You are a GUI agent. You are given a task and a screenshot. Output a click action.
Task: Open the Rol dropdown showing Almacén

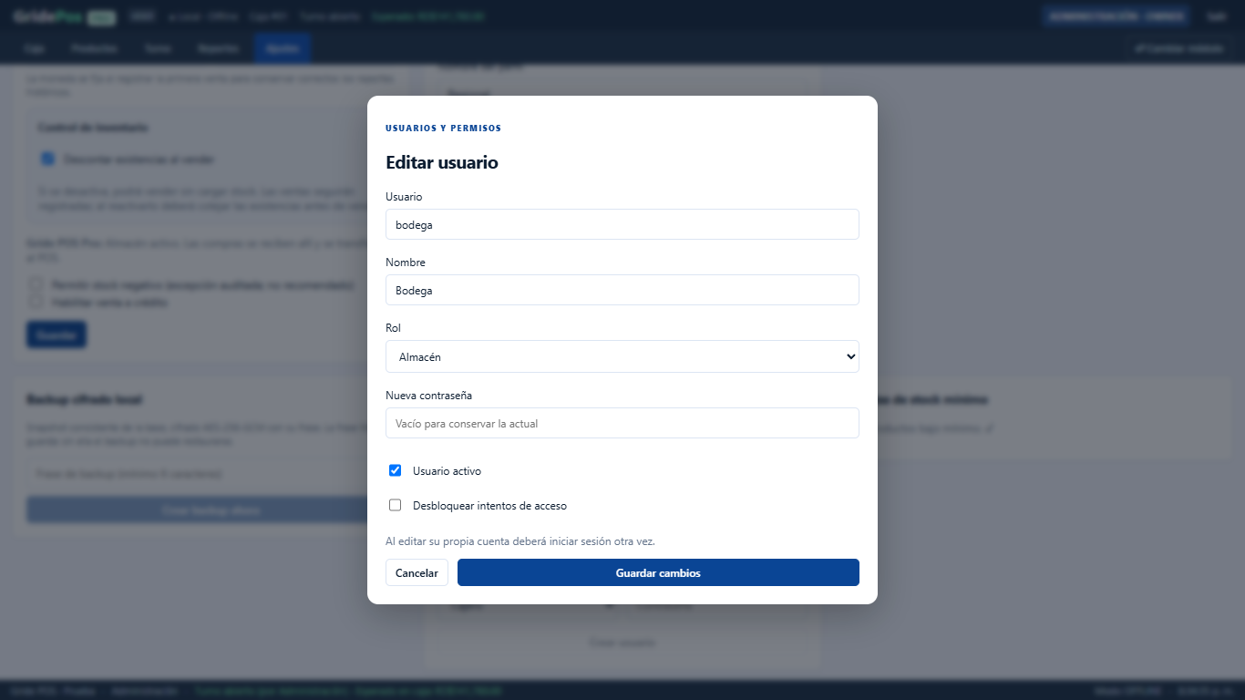(622, 356)
